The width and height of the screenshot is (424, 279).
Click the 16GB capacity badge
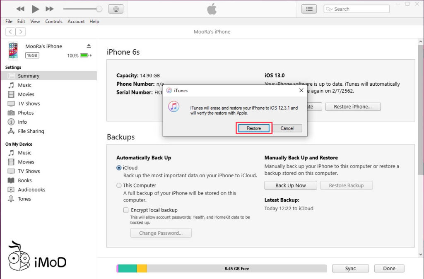(x=32, y=55)
